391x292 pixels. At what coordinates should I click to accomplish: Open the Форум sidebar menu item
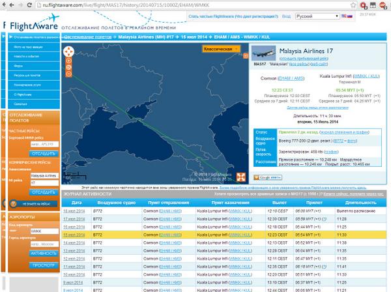pos(34,66)
